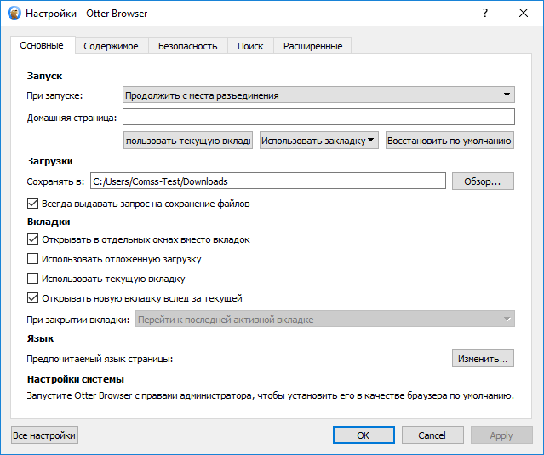
Task: Click the administrator rights notice text
Action: (x=270, y=395)
